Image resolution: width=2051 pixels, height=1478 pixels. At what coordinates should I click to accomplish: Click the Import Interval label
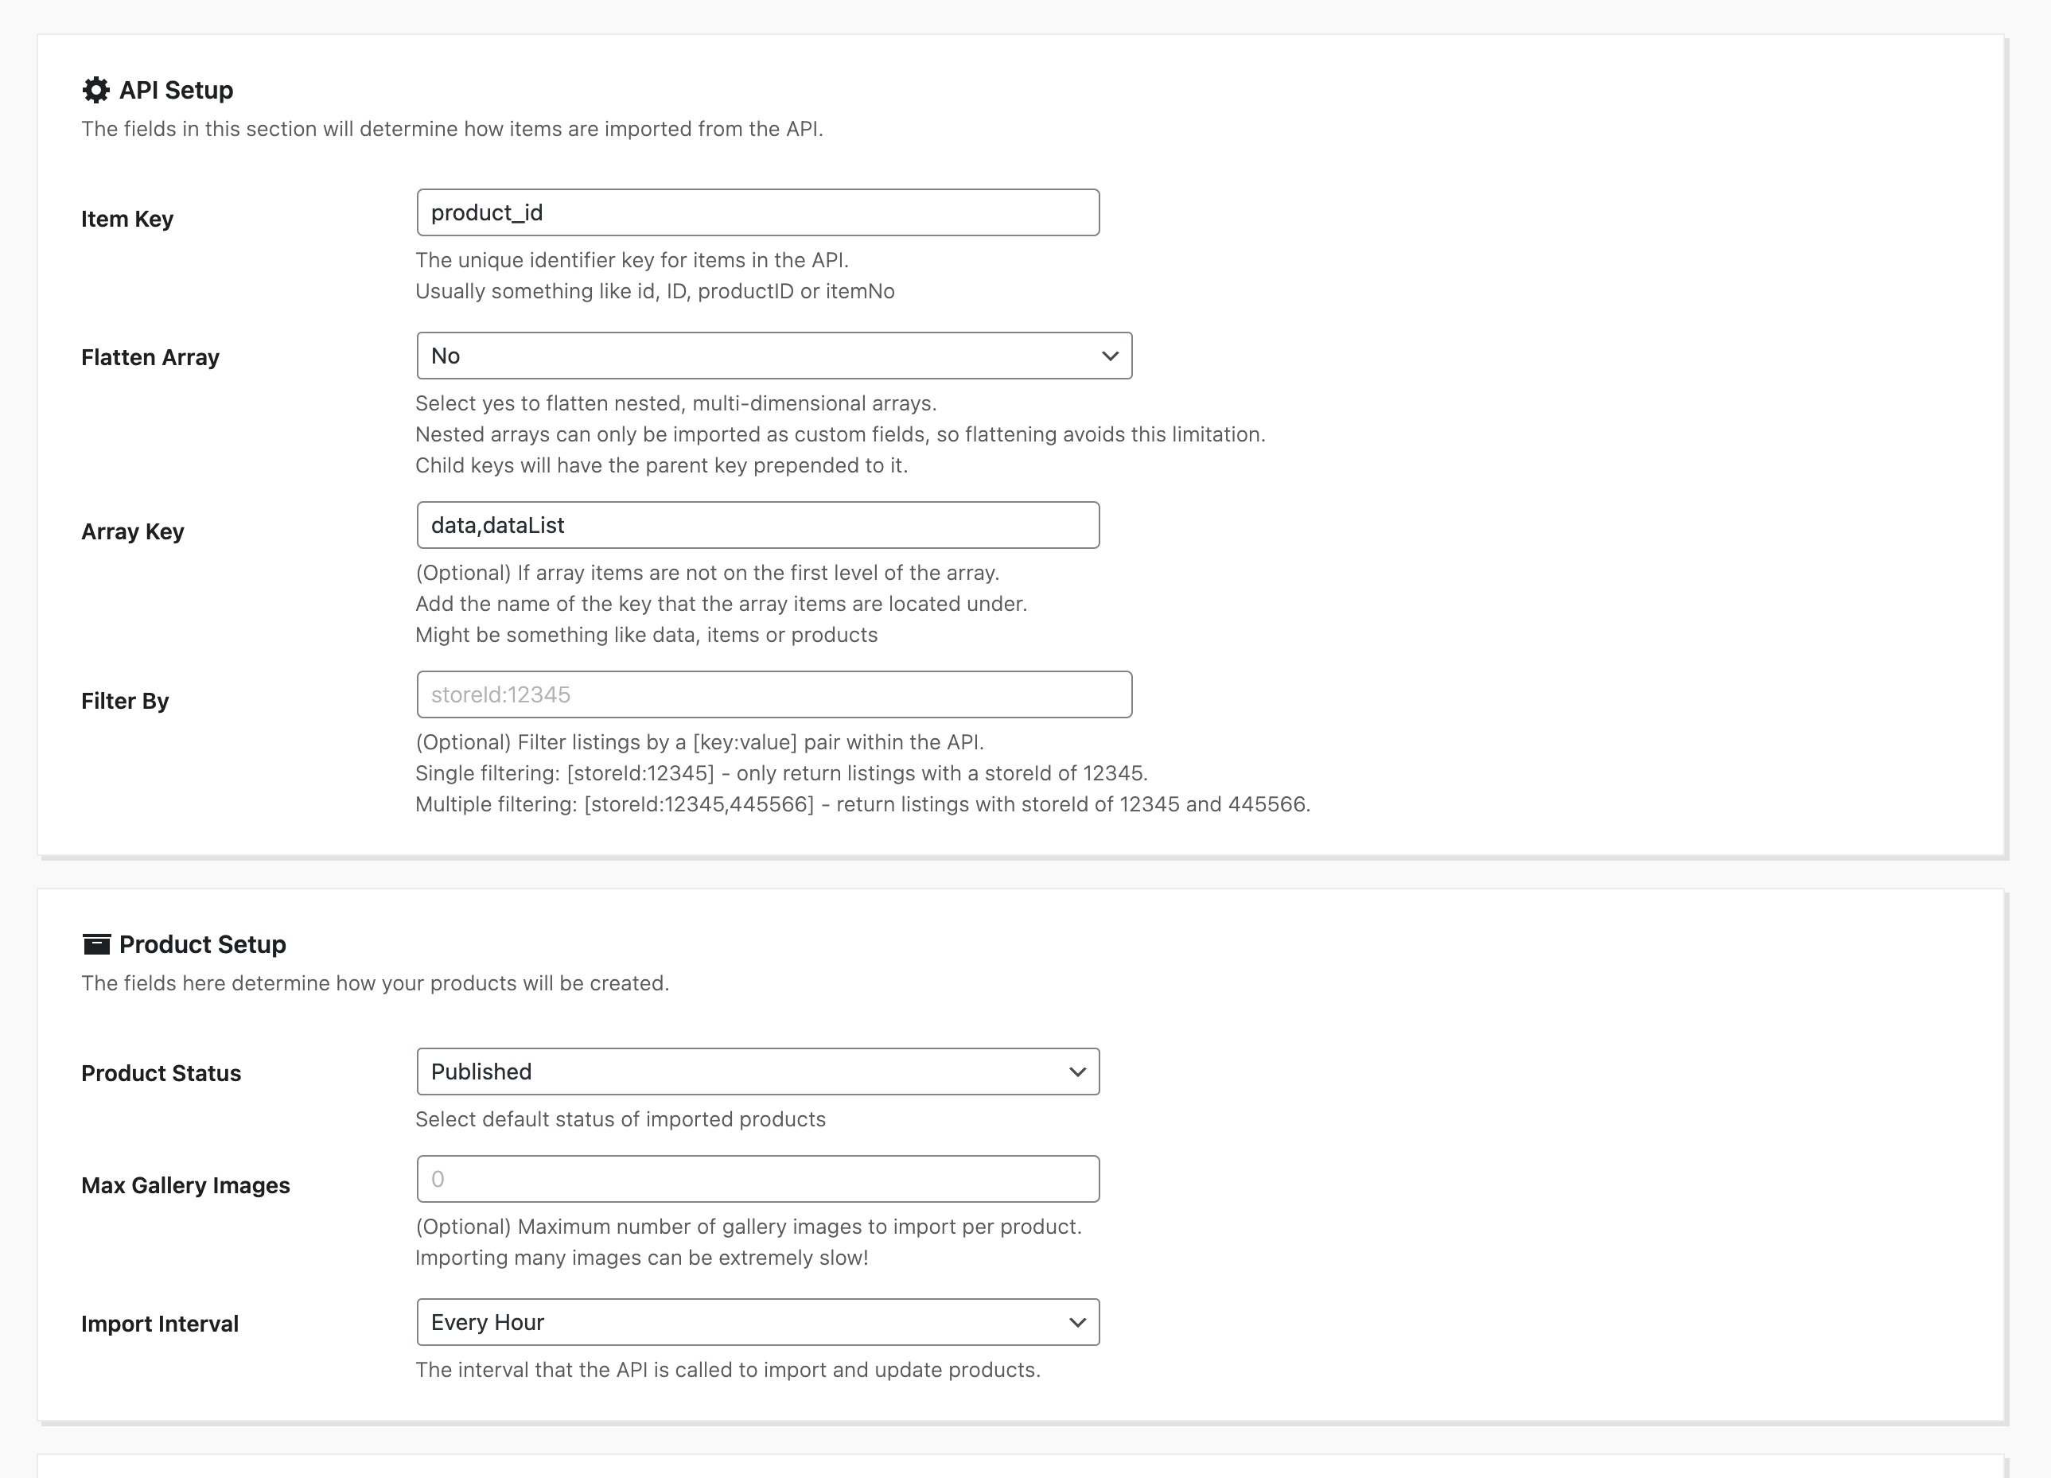click(x=160, y=1324)
